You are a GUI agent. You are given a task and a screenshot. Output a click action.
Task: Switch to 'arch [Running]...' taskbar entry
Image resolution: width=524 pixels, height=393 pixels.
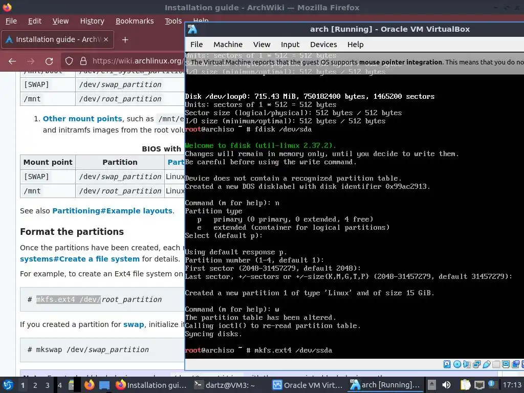point(385,385)
